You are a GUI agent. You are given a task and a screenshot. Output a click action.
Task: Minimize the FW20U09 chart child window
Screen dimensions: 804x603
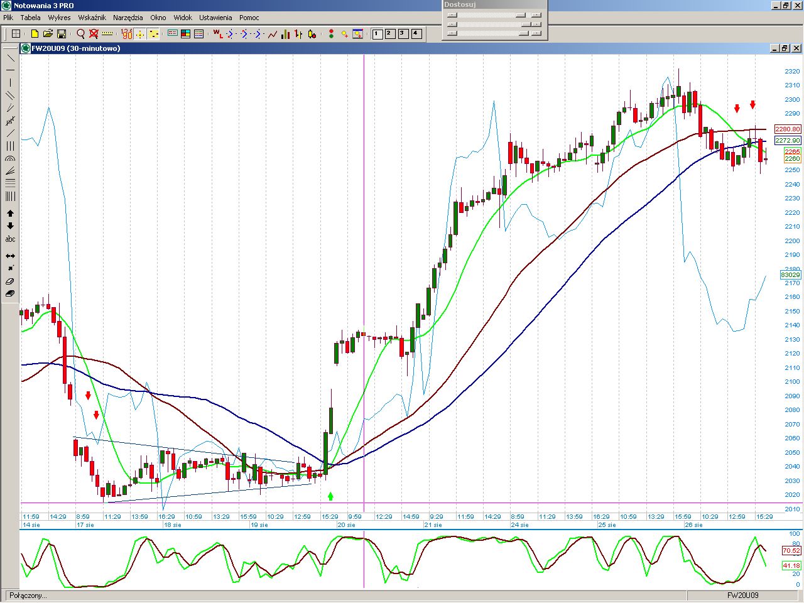click(774, 48)
